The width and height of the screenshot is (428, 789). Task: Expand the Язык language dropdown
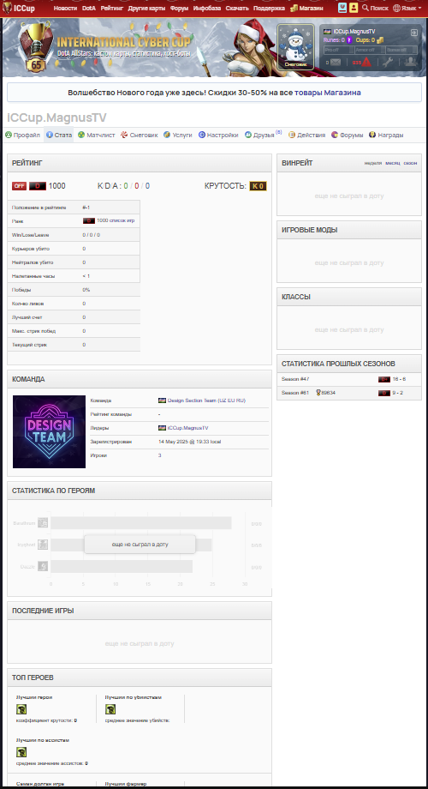point(407,8)
